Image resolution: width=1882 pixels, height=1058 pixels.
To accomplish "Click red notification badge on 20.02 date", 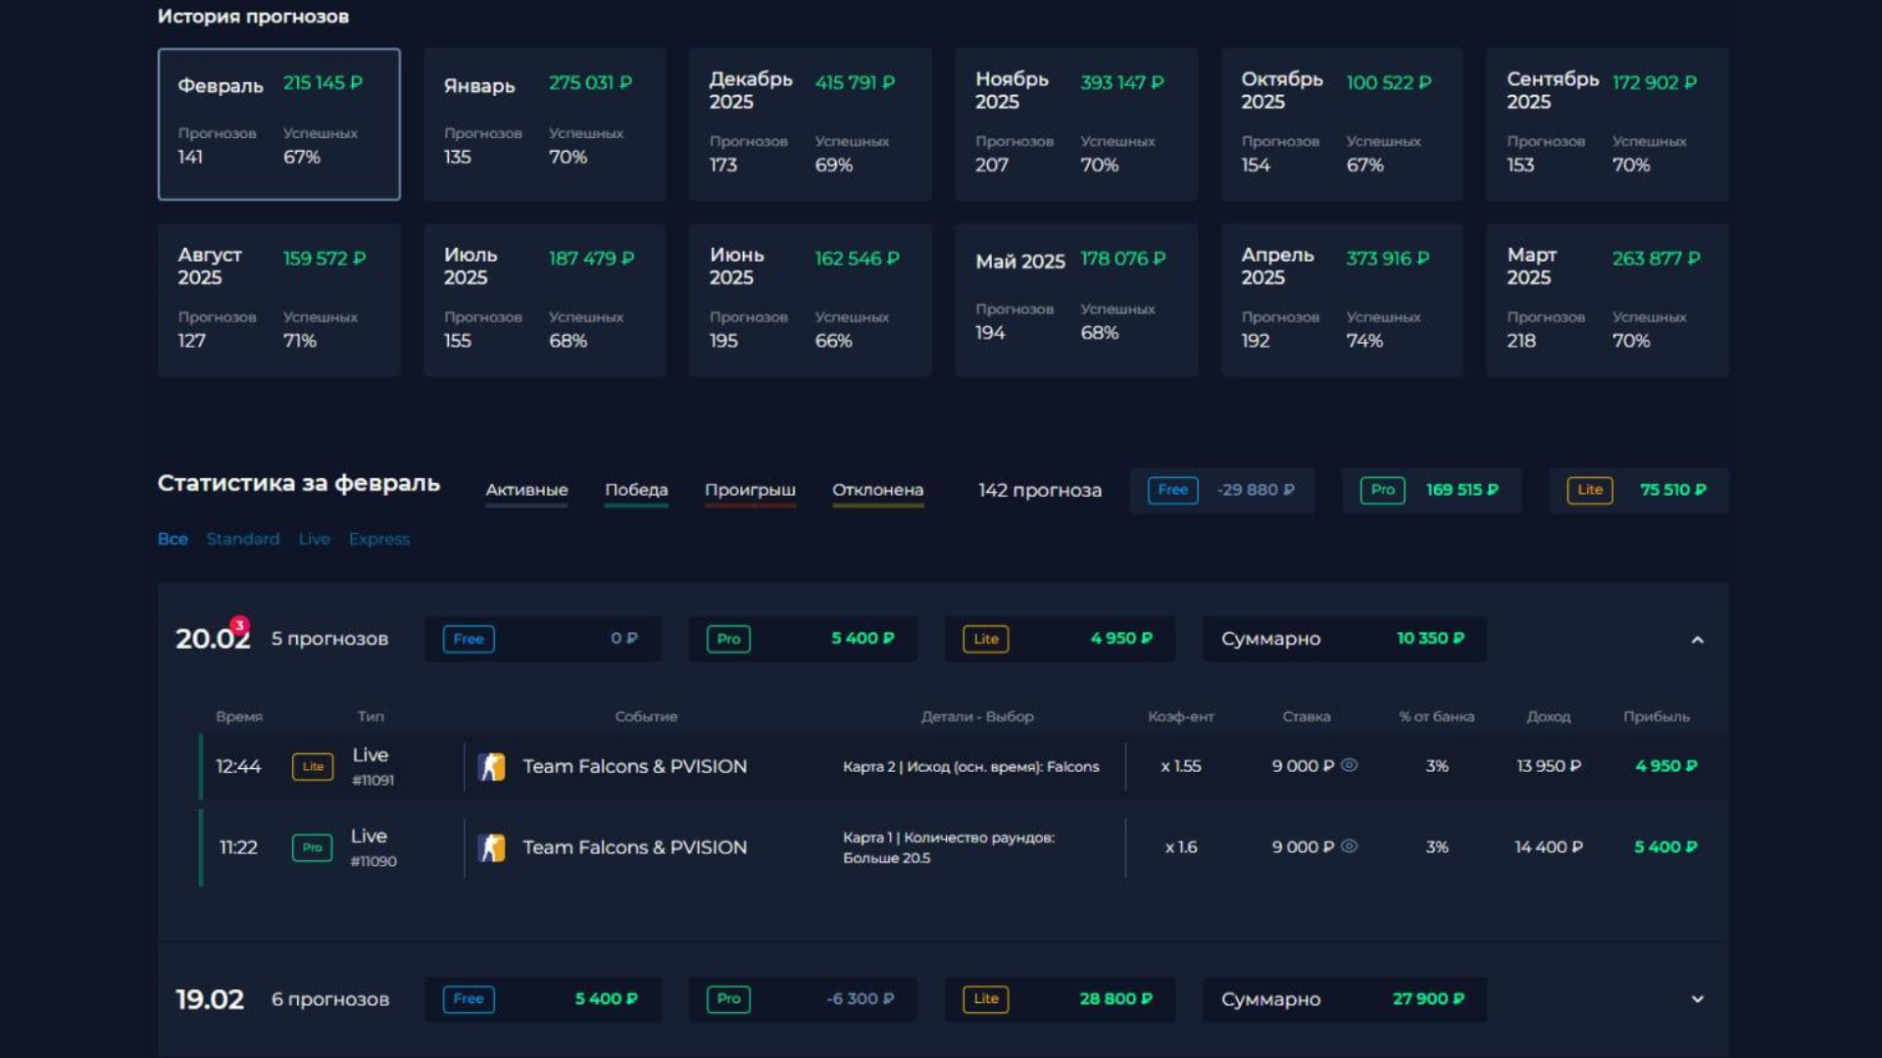I will point(239,625).
